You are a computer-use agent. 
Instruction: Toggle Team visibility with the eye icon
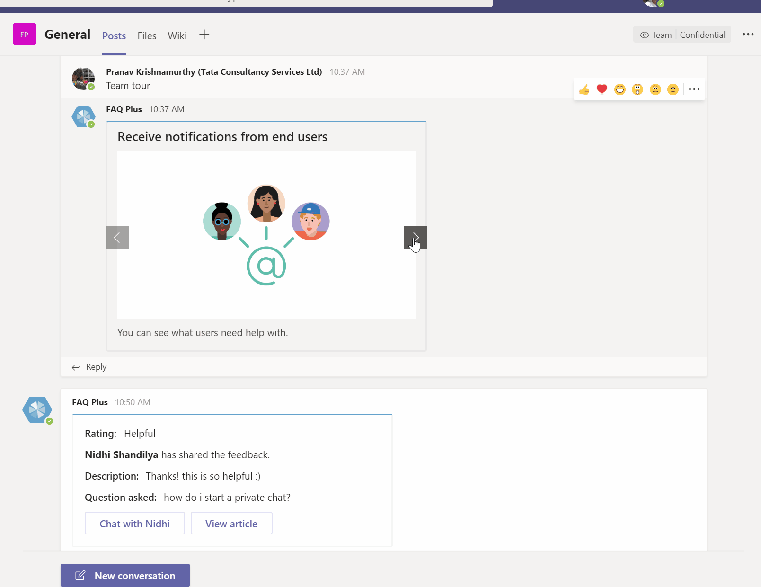[x=645, y=35]
